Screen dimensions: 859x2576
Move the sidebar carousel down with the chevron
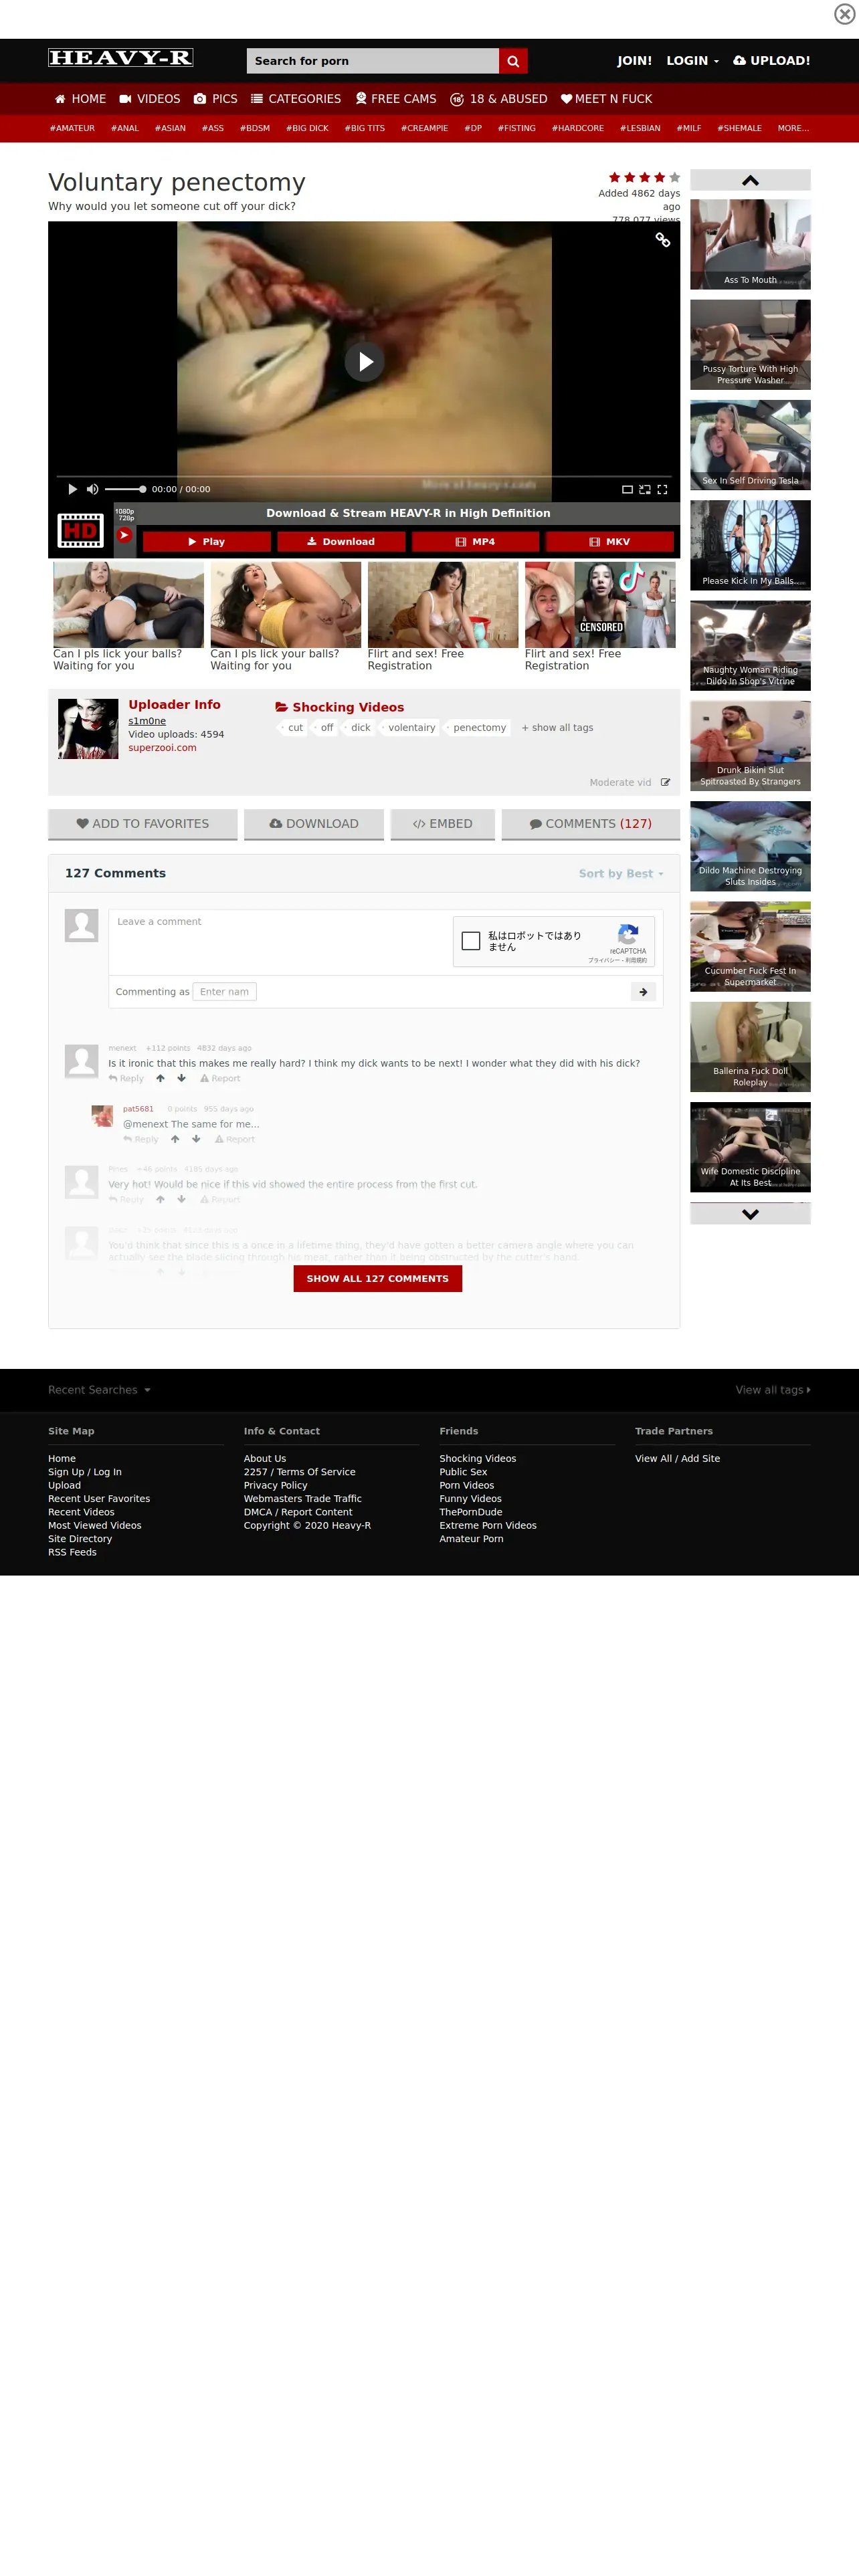tap(750, 1213)
